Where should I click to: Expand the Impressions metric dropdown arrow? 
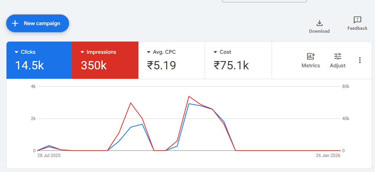[x=83, y=52]
